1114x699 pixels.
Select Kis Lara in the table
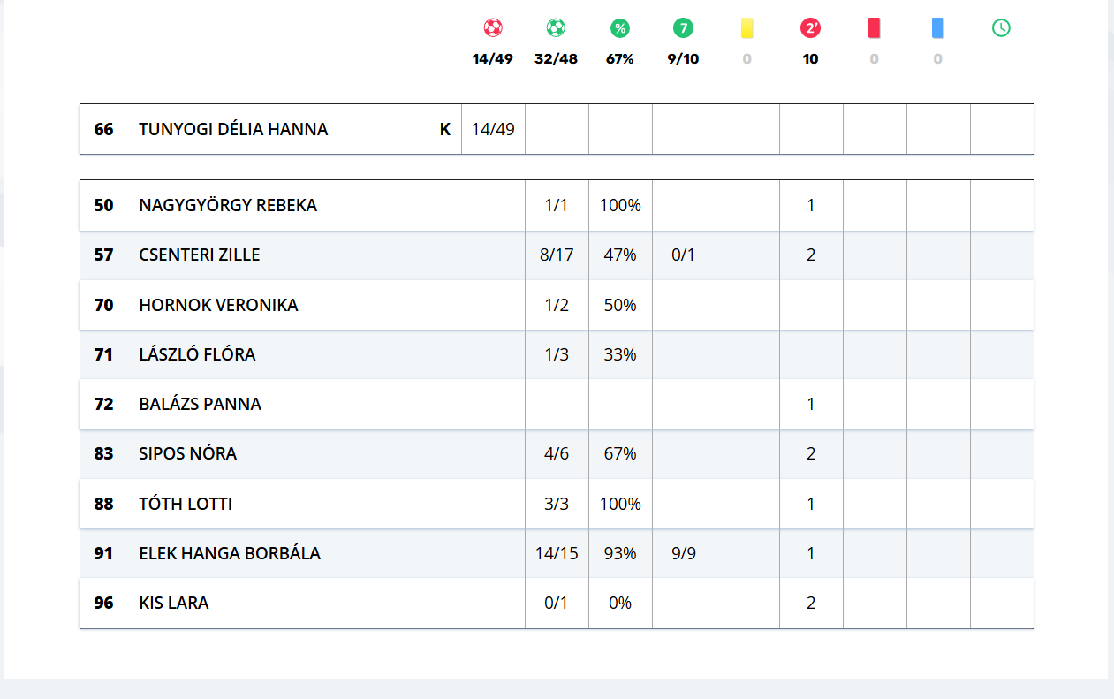[x=174, y=603]
